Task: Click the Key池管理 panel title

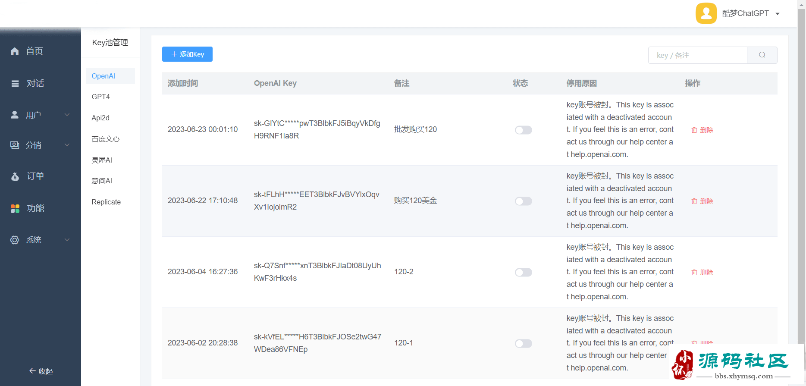Action: pyautogui.click(x=110, y=42)
